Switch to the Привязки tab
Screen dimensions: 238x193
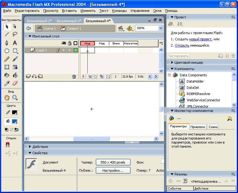point(198,127)
